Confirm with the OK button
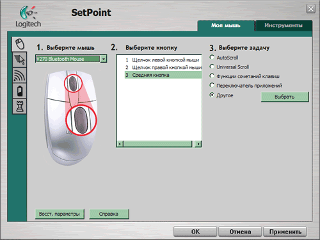This screenshot has width=320, height=240. point(195,232)
